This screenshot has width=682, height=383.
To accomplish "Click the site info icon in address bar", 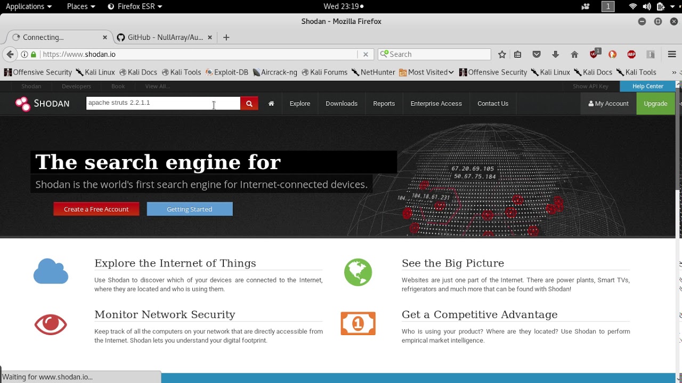I will [x=25, y=54].
